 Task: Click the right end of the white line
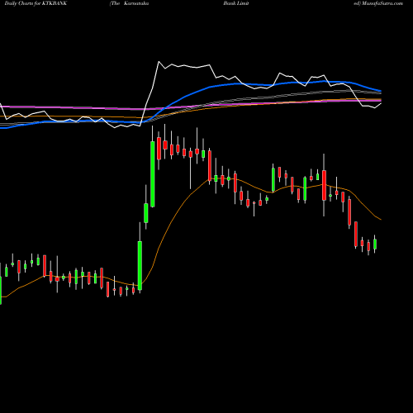tap(381, 103)
